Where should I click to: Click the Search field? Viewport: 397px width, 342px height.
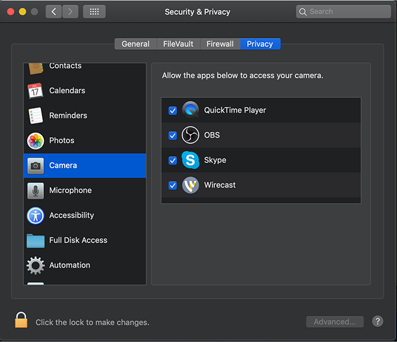point(344,12)
